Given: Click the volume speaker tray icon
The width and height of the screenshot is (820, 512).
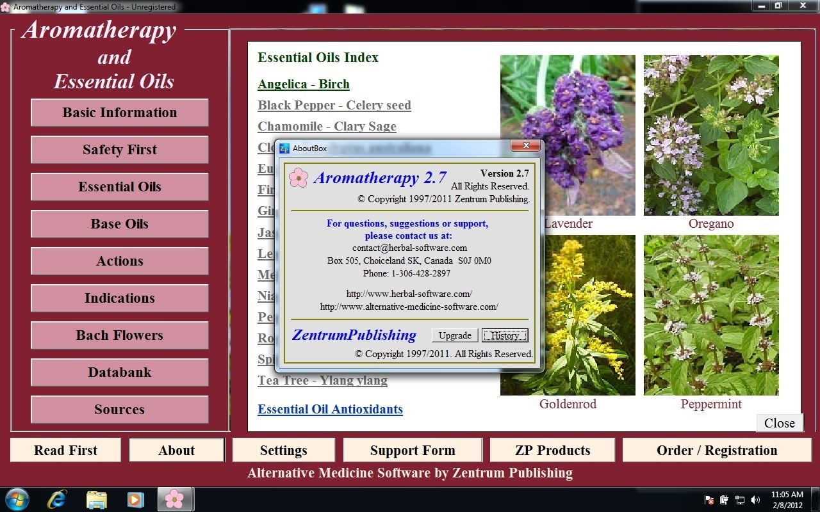Looking at the screenshot, I should [755, 500].
